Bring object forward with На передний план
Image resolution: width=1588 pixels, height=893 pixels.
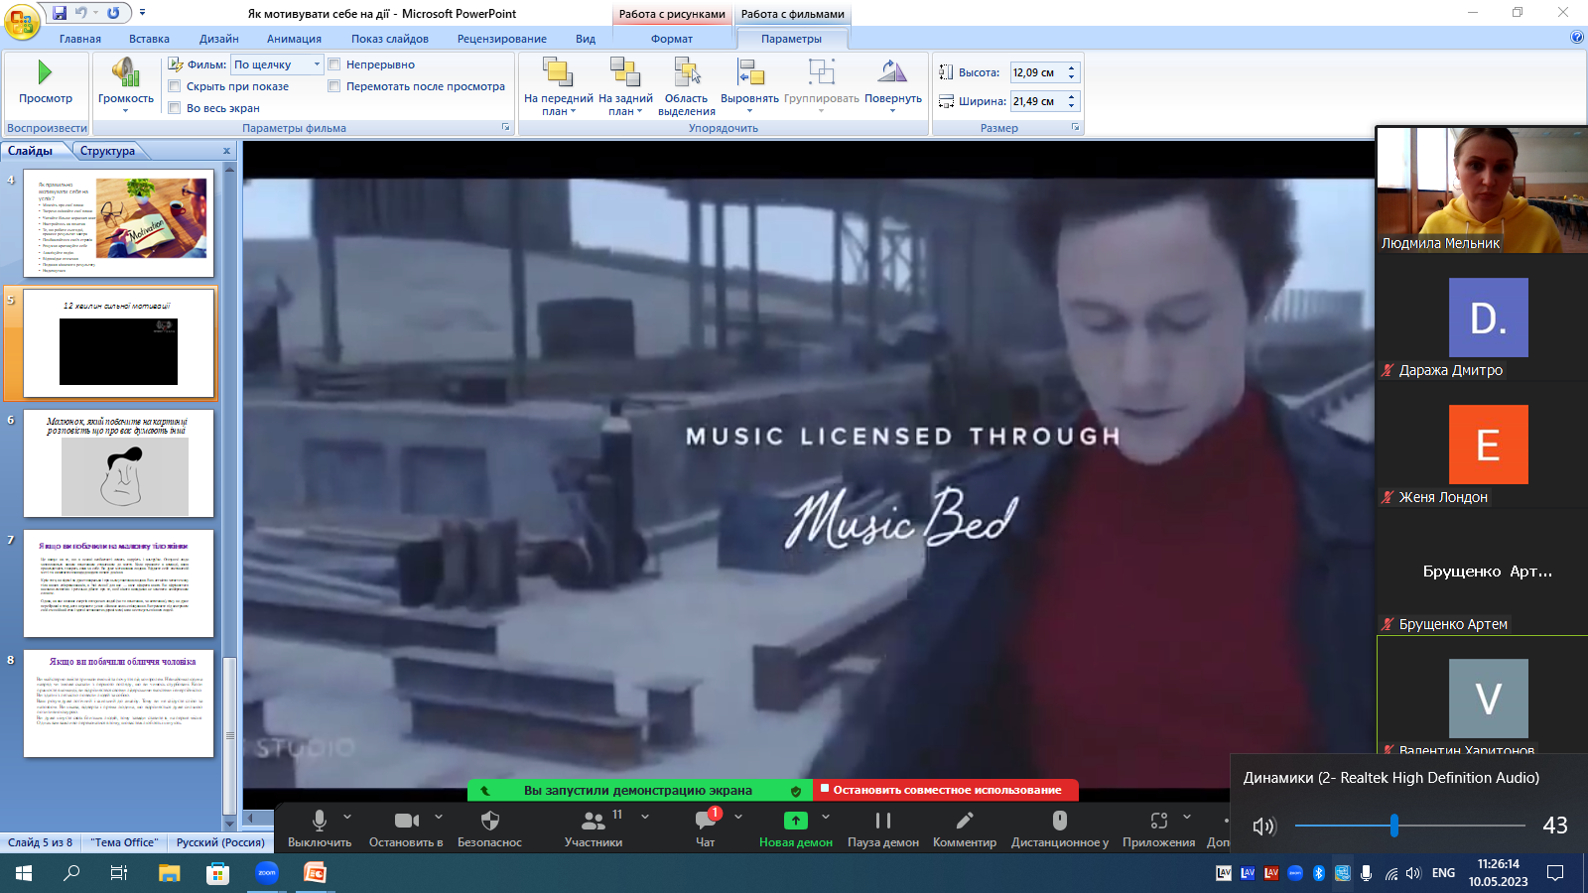click(559, 86)
